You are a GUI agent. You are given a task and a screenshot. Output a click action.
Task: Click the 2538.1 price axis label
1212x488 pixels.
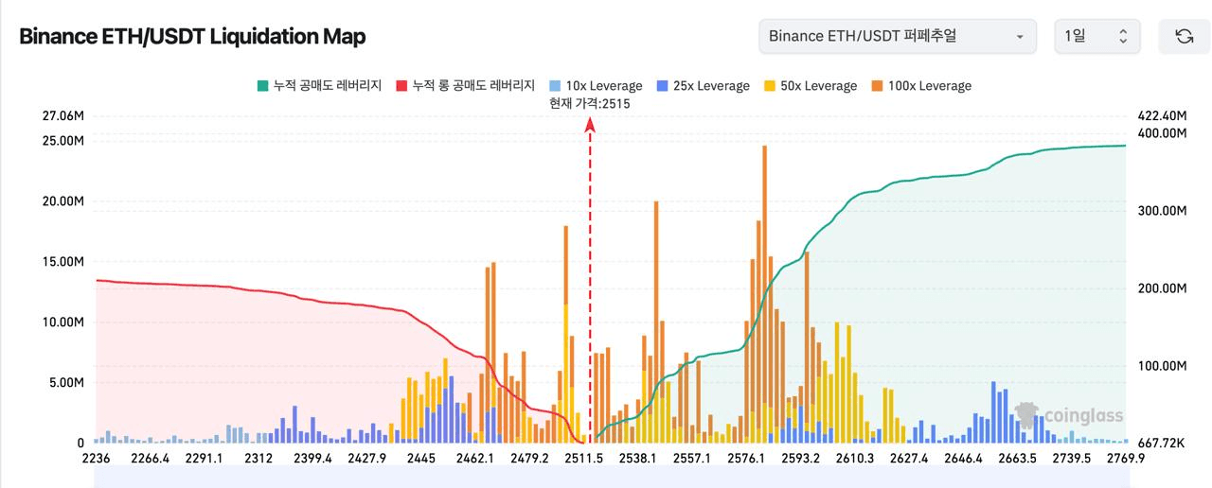coord(638,458)
